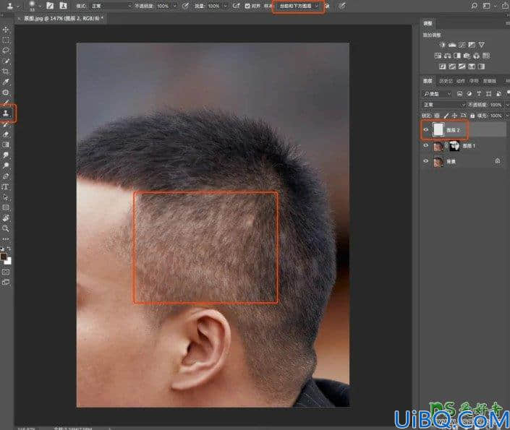Add Invert adjustment
This screenshot has height=430, width=510.
click(442, 66)
